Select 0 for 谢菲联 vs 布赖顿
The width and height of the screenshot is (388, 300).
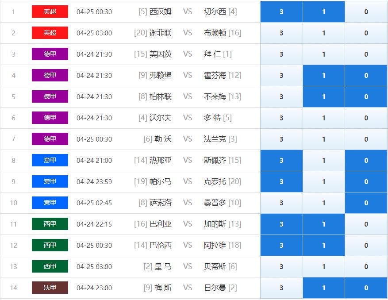coord(366,33)
